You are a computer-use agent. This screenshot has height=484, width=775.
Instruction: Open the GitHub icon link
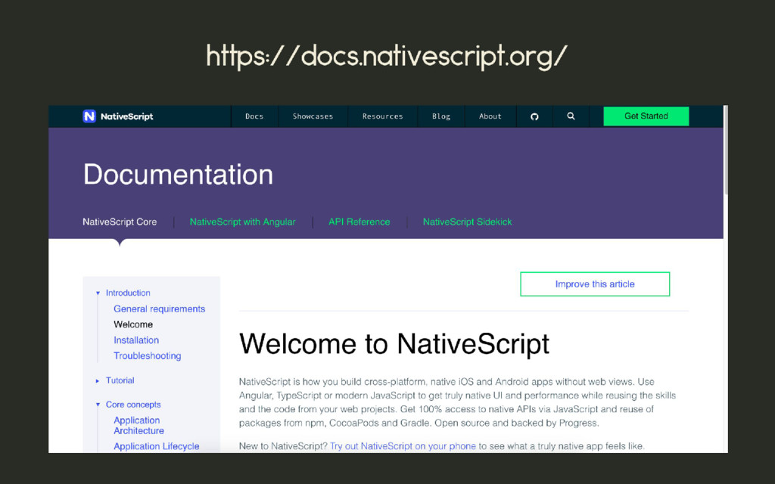534,116
